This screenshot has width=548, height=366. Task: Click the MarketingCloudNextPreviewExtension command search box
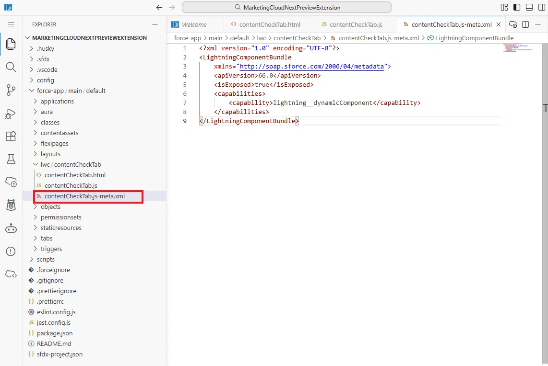[286, 7]
